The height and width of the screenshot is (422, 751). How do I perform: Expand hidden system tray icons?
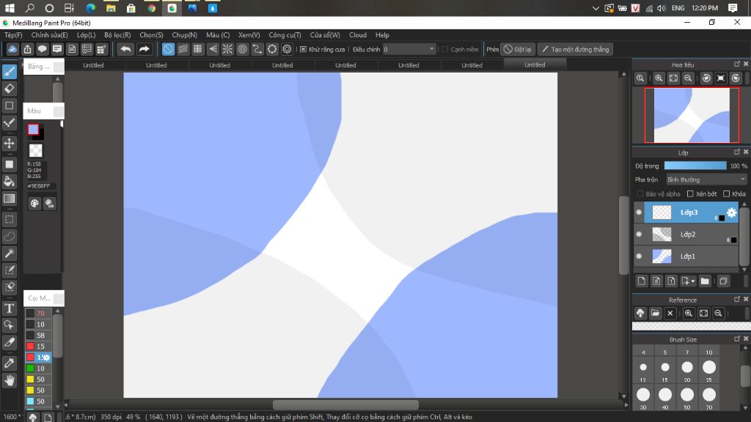596,8
